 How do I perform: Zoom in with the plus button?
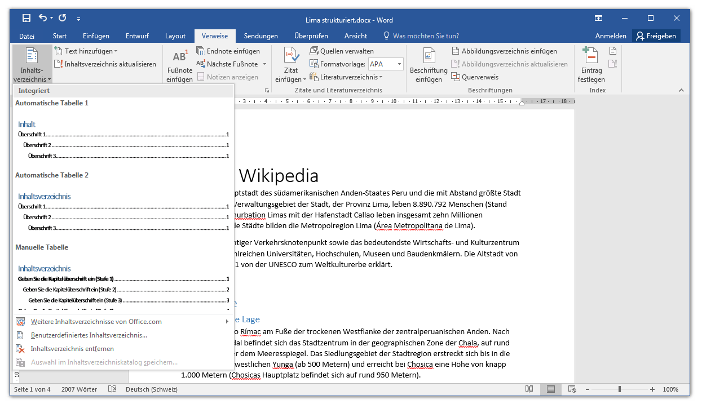pyautogui.click(x=652, y=389)
